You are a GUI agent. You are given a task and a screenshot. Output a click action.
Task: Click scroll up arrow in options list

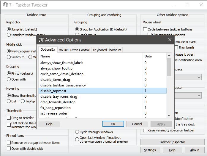pos(169,56)
